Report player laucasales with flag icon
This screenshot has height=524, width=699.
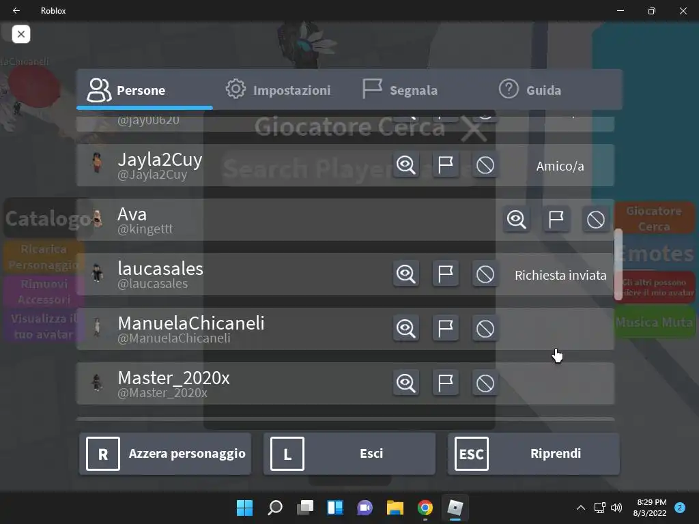(x=445, y=274)
